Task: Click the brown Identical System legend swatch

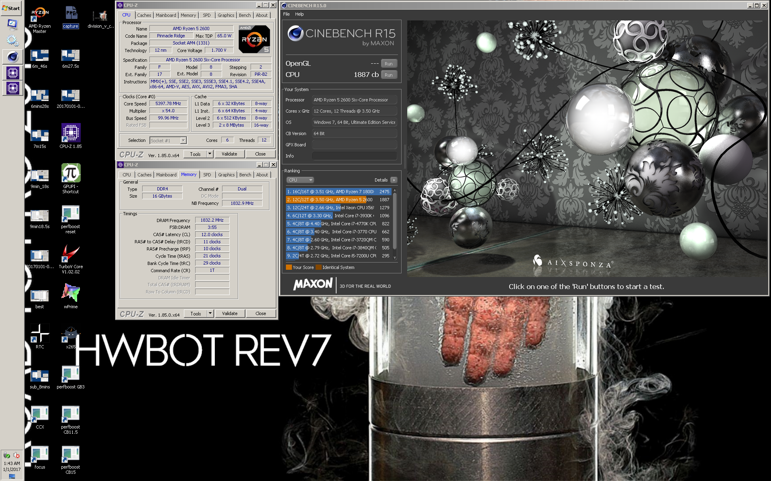Action: [x=318, y=267]
